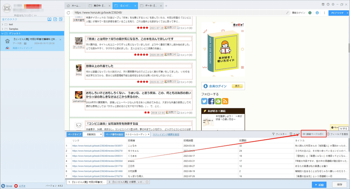This screenshot has width=350, height=189.
Task: Click the Skype icon in status bar
Action: tap(3, 186)
